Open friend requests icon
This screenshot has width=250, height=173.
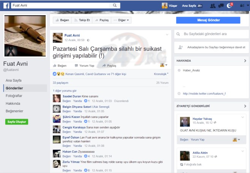point(212,6)
